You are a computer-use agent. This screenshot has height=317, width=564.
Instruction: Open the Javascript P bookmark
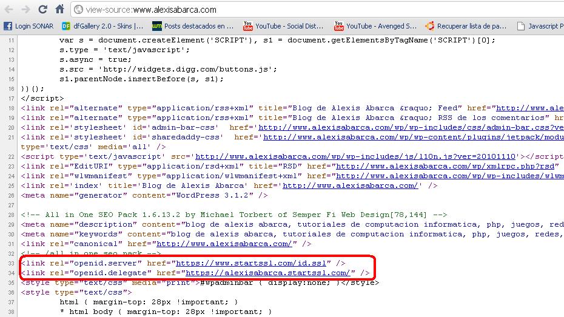(x=540, y=26)
